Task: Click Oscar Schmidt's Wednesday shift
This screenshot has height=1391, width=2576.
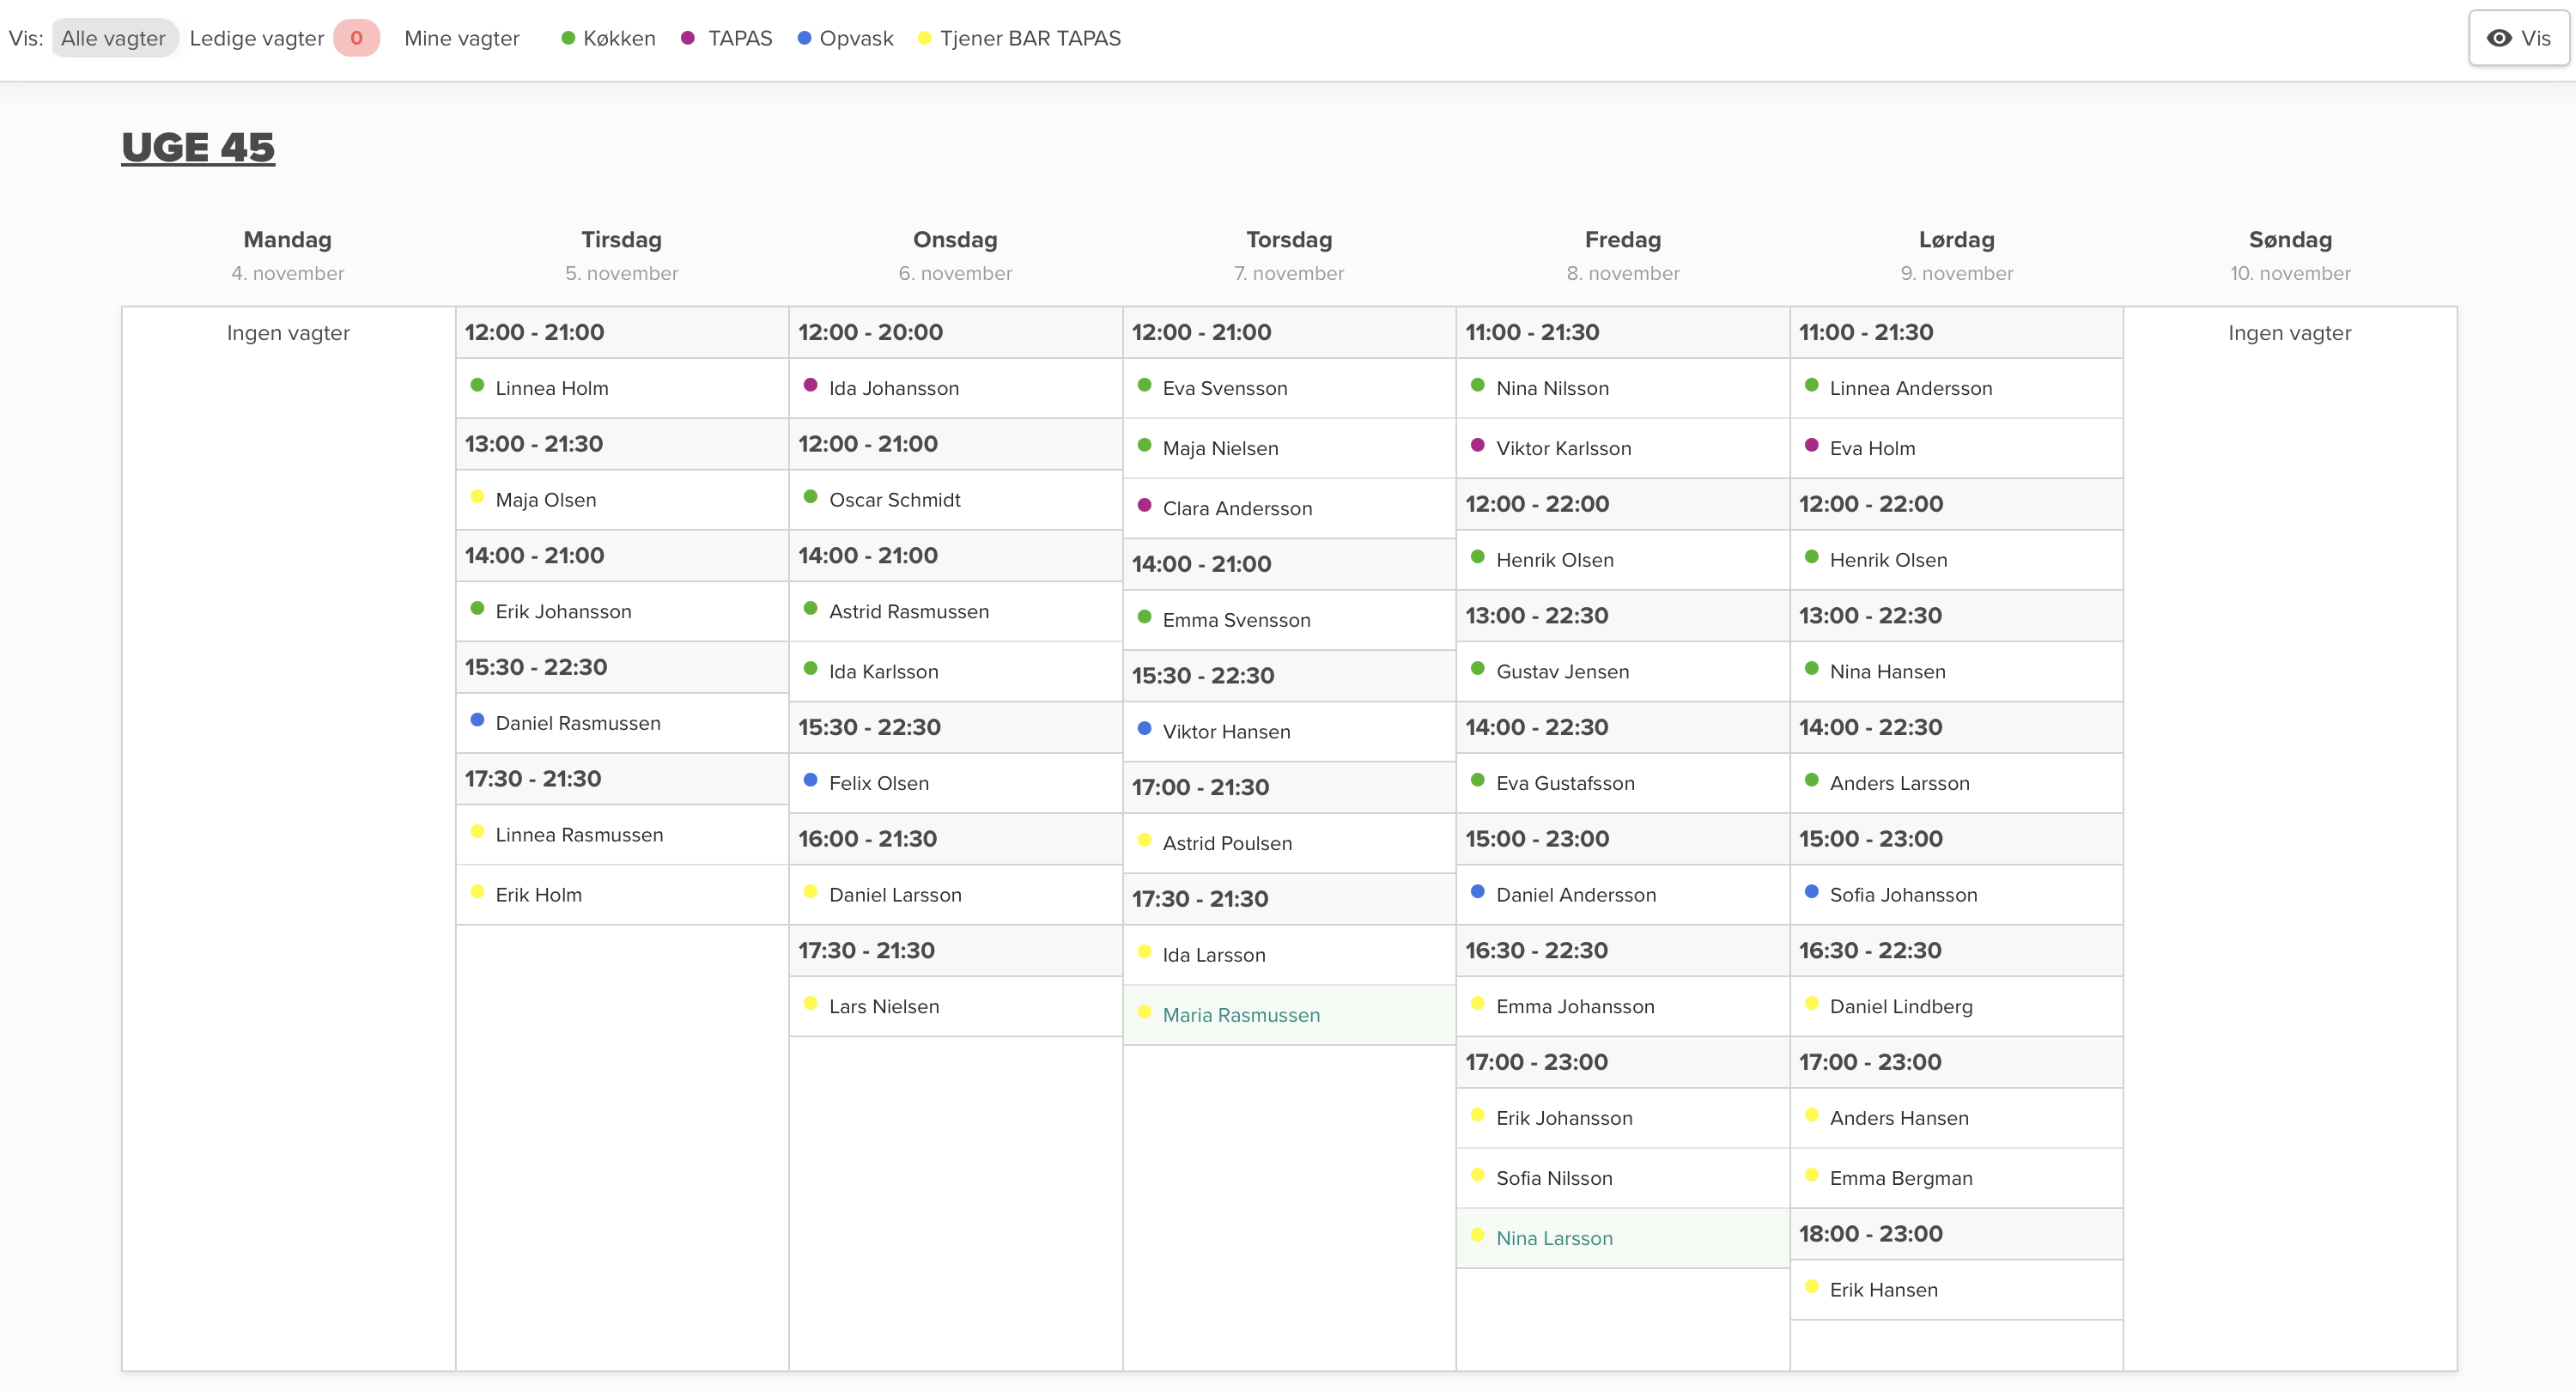Action: 894,500
